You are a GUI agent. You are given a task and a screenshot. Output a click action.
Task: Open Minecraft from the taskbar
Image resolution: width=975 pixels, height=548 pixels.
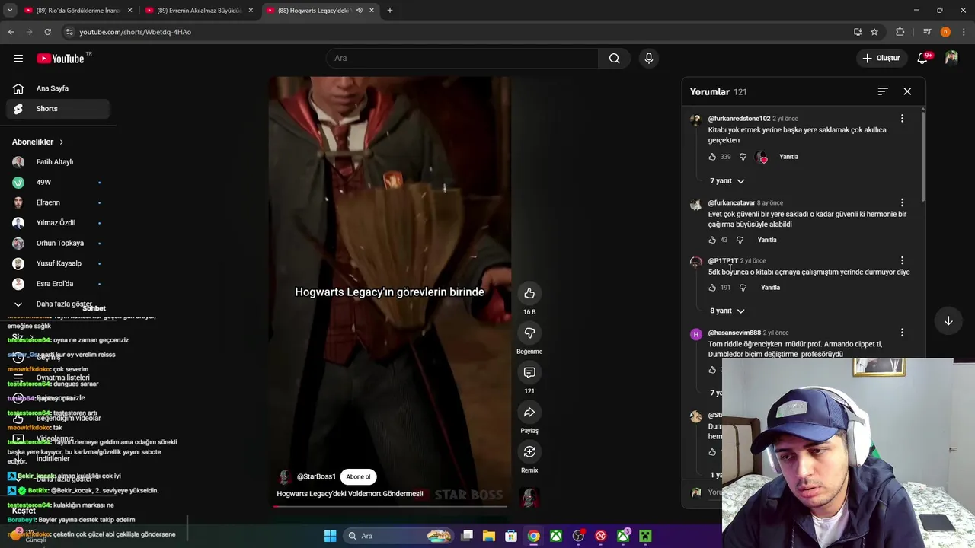point(645,536)
